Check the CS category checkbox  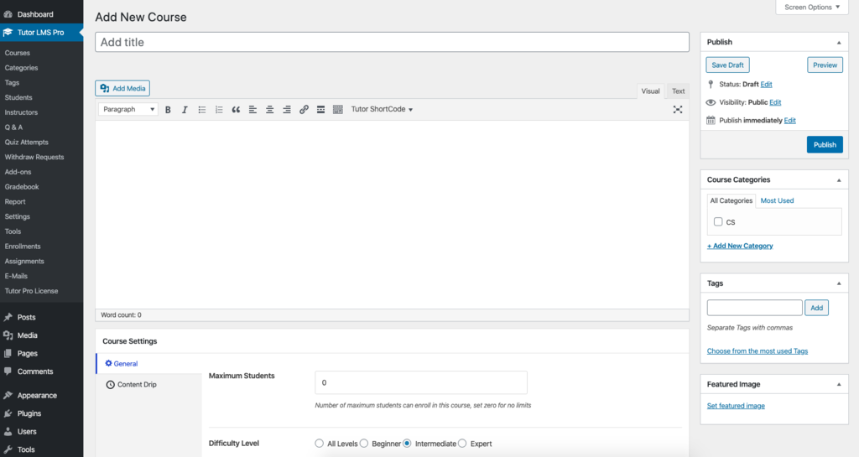coord(718,222)
